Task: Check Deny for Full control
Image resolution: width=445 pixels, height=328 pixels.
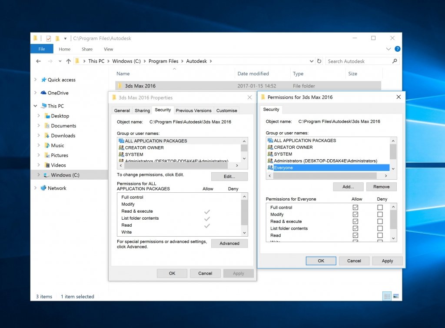Action: coord(380,208)
